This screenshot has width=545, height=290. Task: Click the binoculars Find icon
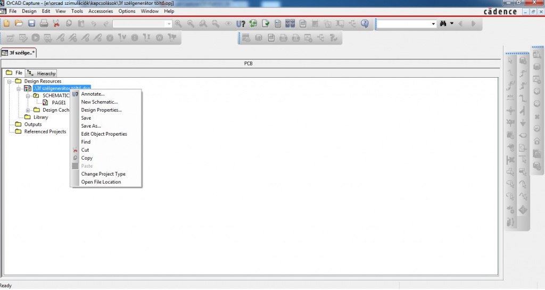pos(443,23)
